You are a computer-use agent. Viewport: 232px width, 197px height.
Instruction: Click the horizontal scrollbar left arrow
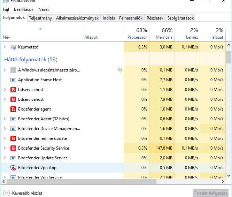[3, 181]
